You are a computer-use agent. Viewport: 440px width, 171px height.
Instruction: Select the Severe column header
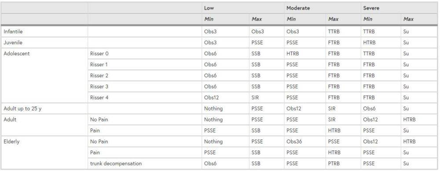click(x=370, y=8)
